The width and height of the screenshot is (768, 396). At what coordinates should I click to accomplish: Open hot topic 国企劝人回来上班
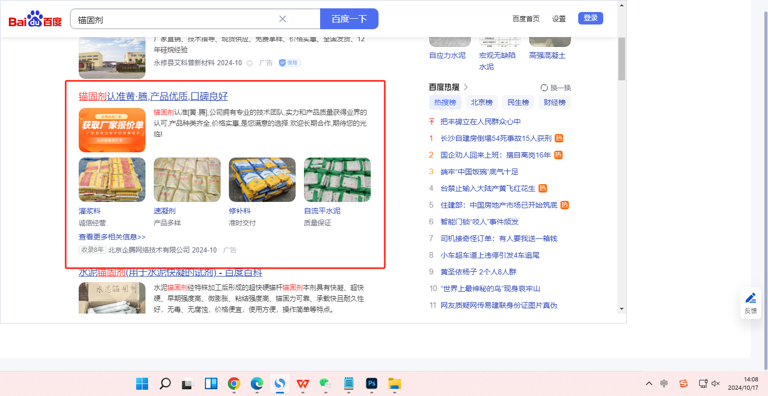(x=496, y=155)
